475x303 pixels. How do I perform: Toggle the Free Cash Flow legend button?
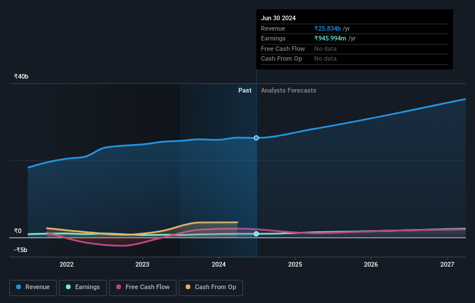click(143, 287)
